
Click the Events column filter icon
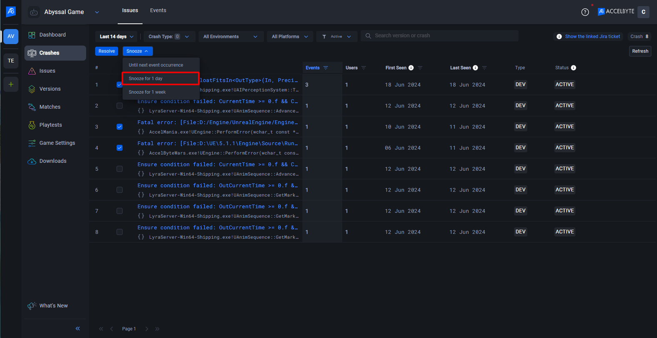[326, 68]
